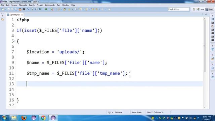The width and height of the screenshot is (215, 121).
Task: Click the editor vertical scrollbar thumb
Action: [x=204, y=46]
